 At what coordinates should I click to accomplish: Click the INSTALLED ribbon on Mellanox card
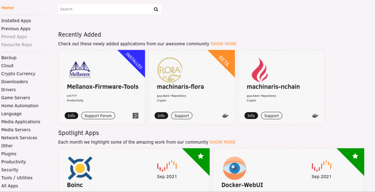(x=134, y=60)
